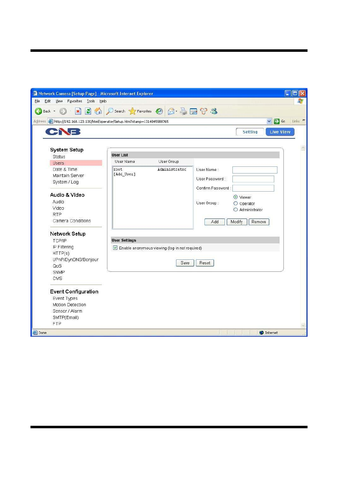Viewport: 338px width, 479px height.
Task: Print the page with printer icon
Action: tap(184, 111)
